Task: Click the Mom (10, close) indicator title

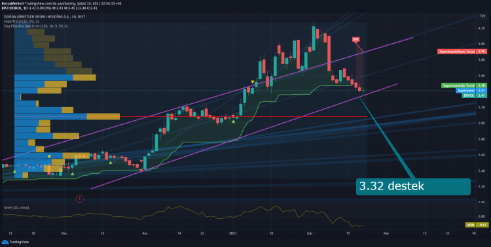Action: click(x=16, y=208)
